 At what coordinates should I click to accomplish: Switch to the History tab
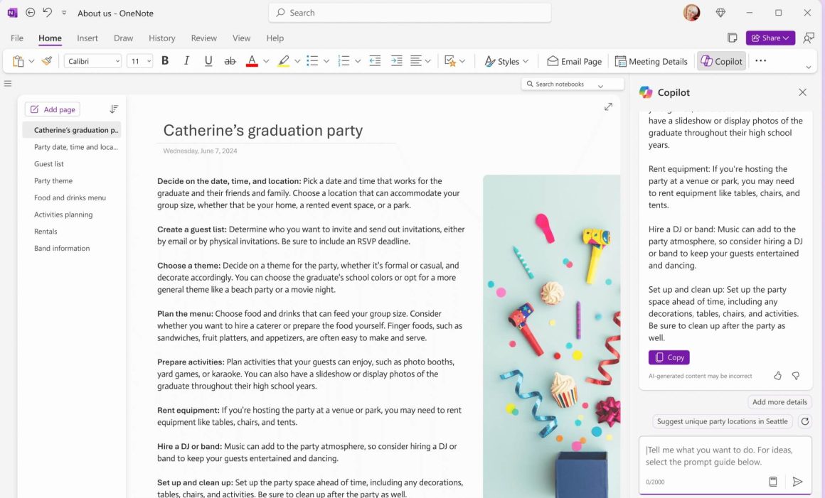pyautogui.click(x=162, y=38)
